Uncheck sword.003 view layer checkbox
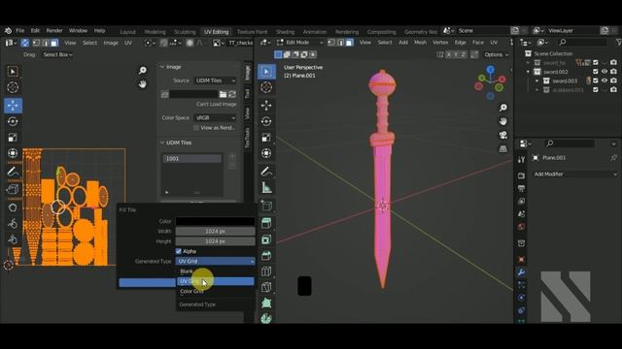 596,80
